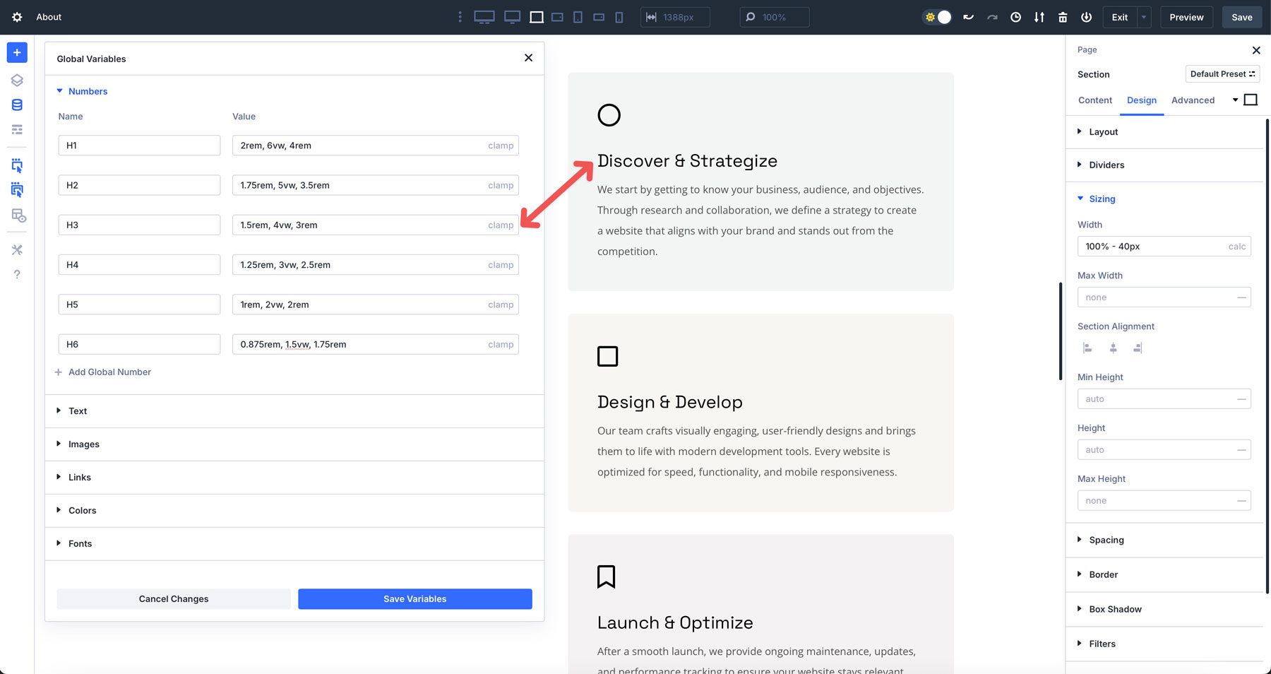1271x674 pixels.
Task: Toggle the light/dark mode switch
Action: [937, 17]
